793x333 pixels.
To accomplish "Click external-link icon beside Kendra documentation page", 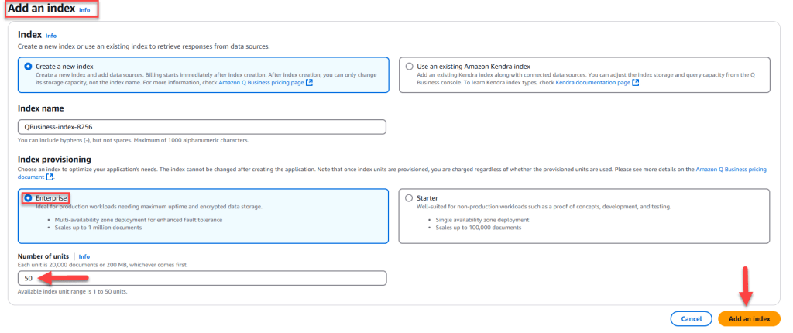I will coord(636,82).
